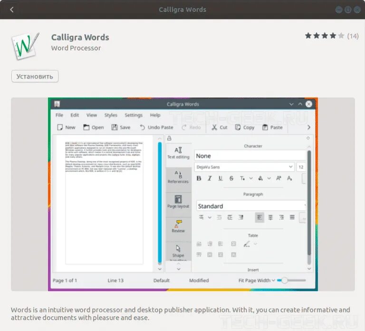Click the highlight background color icon

coord(260,178)
